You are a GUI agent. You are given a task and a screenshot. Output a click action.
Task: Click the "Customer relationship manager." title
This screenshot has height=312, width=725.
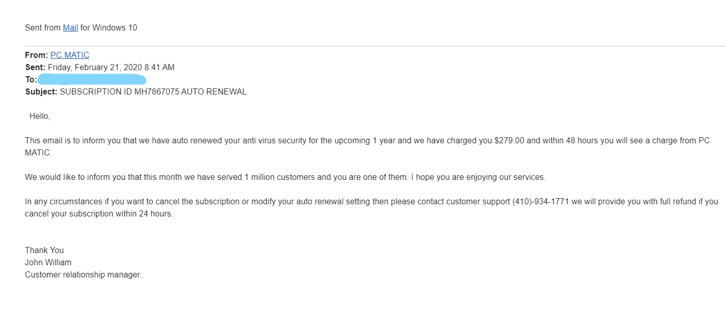coord(83,274)
